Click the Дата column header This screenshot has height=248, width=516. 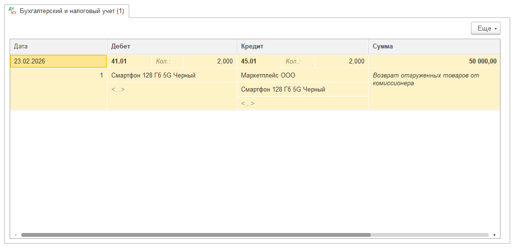pos(59,46)
